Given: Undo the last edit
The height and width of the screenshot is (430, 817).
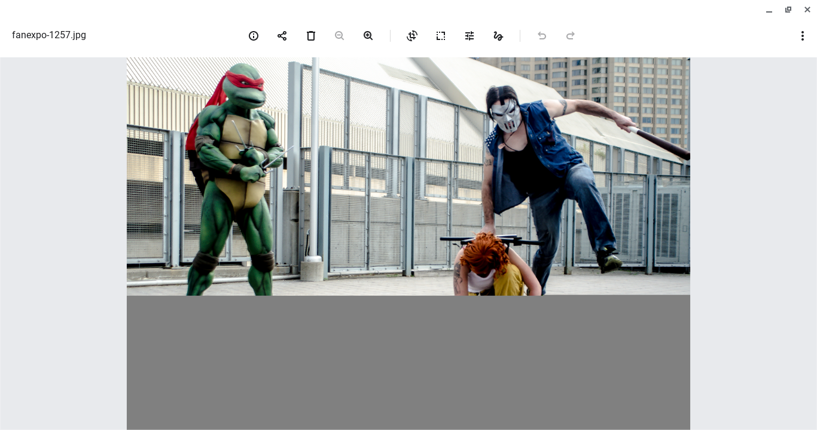Looking at the screenshot, I should click(x=542, y=36).
